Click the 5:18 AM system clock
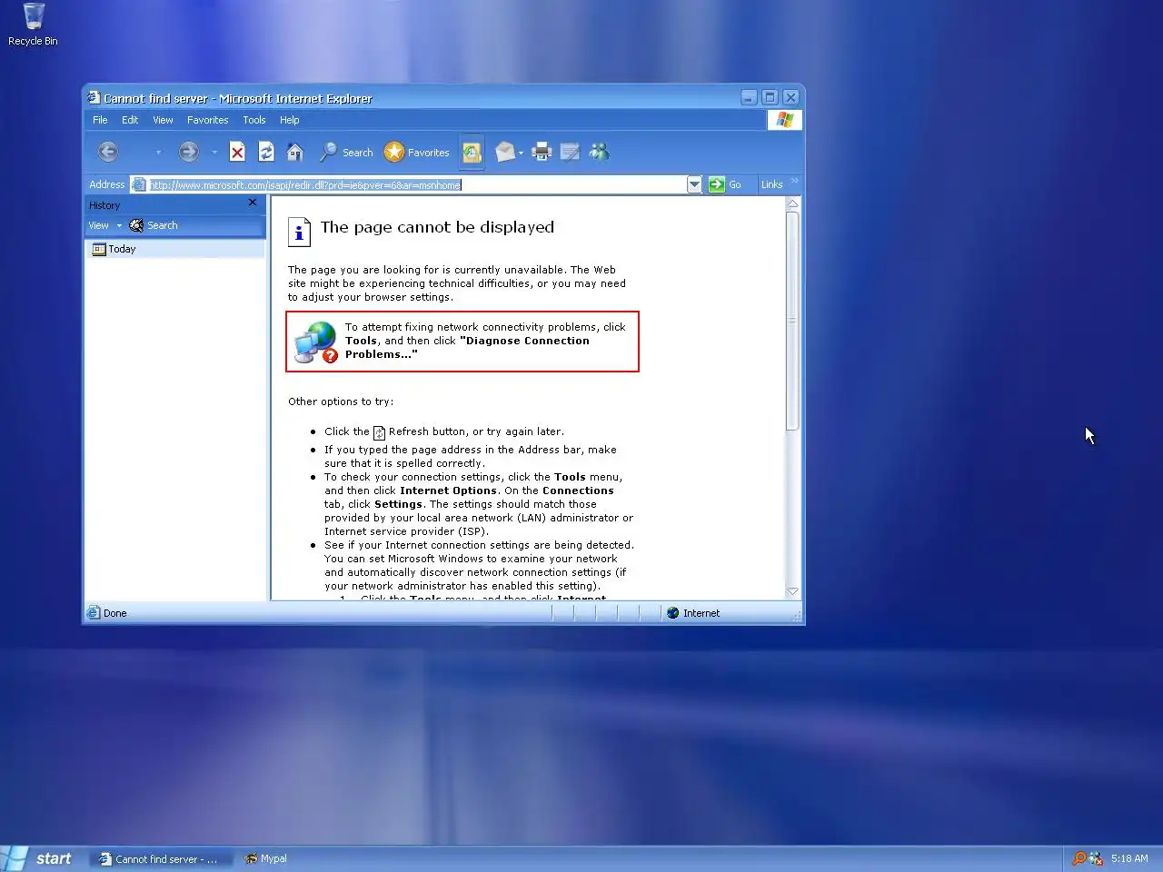1163x872 pixels. (x=1129, y=858)
